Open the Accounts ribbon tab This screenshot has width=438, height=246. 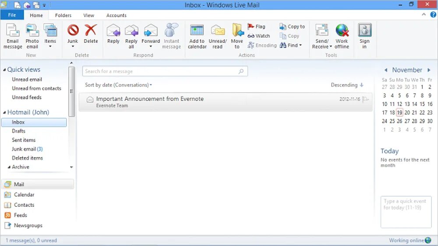coord(116,15)
